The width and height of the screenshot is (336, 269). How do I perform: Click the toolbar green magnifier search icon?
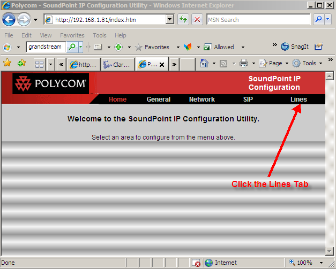pyautogui.click(x=72, y=47)
